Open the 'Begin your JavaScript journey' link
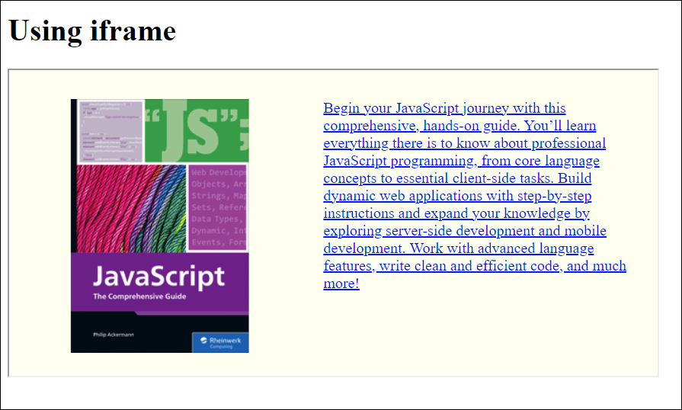 [x=475, y=196]
